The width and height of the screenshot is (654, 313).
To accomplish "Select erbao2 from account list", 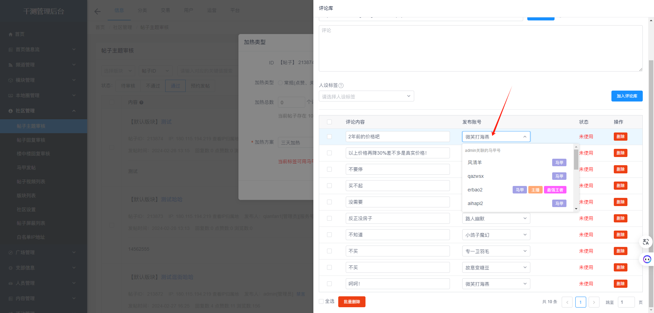I will 518,190.
